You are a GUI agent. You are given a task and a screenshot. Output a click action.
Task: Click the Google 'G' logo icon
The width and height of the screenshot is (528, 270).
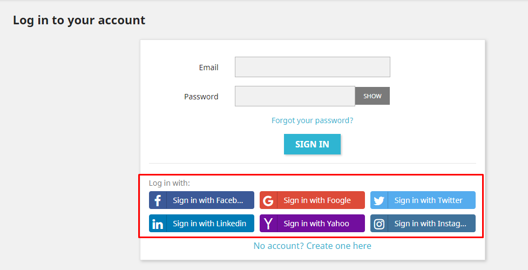click(x=268, y=201)
